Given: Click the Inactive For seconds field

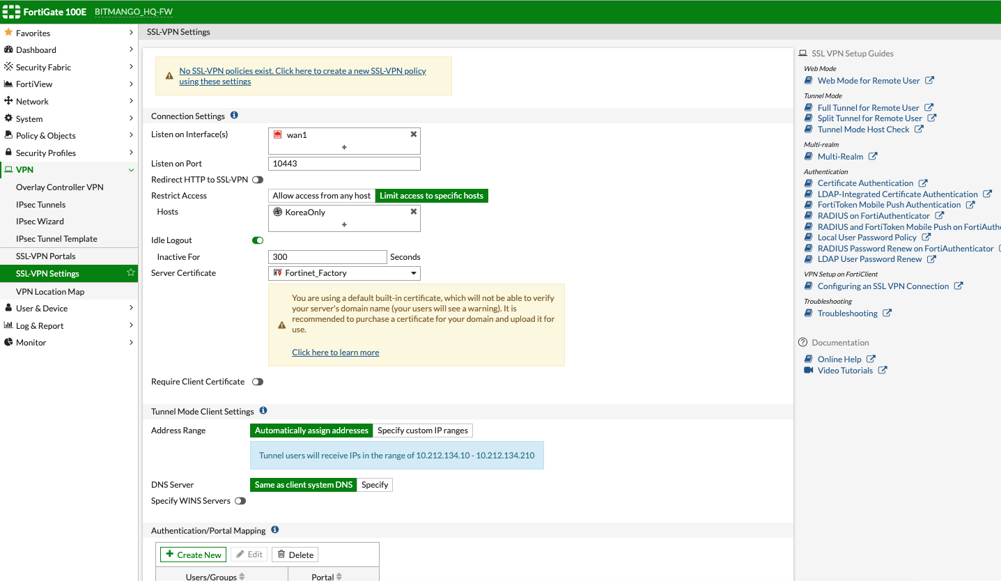Looking at the screenshot, I should (327, 257).
